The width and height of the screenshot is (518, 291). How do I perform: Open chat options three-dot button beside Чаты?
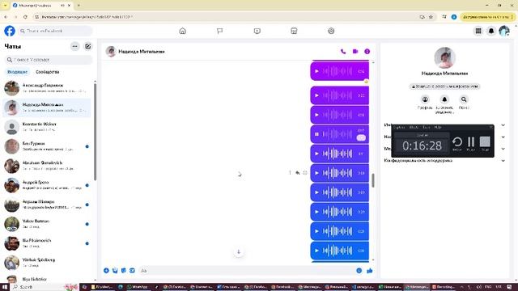coord(75,47)
